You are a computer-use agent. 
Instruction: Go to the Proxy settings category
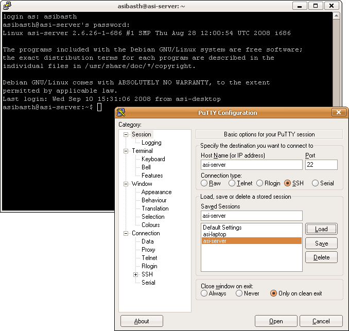coord(148,250)
